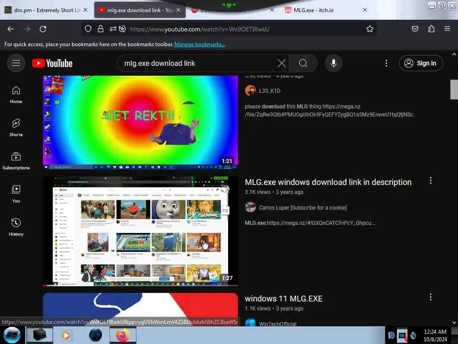This screenshot has height=344, width=458.
Task: Seek on the video preview progress bar
Action: [140, 285]
